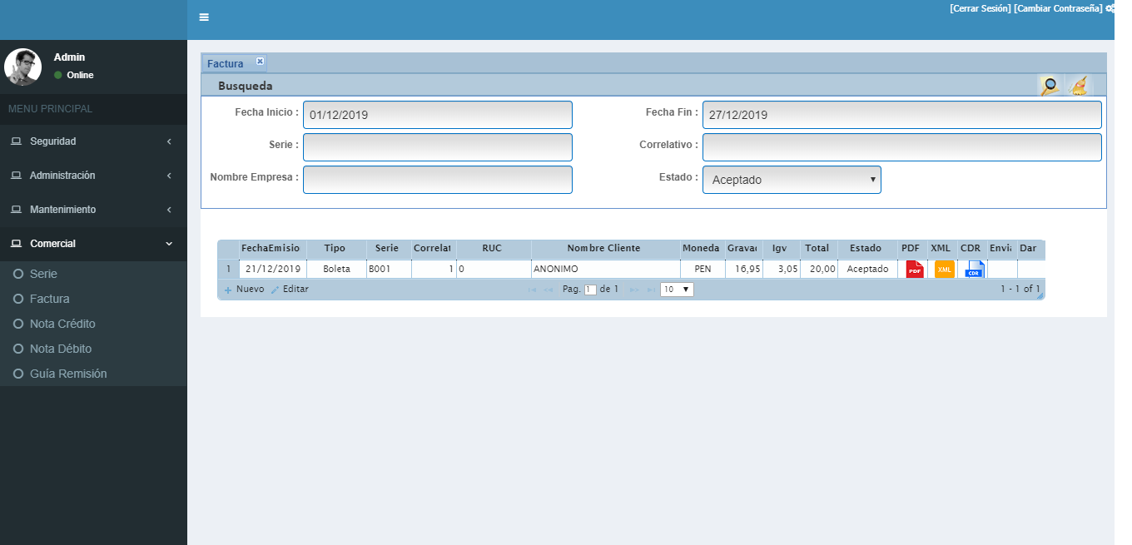Click the ANONIMO client name cell
The image size is (1132, 545).
[604, 269]
